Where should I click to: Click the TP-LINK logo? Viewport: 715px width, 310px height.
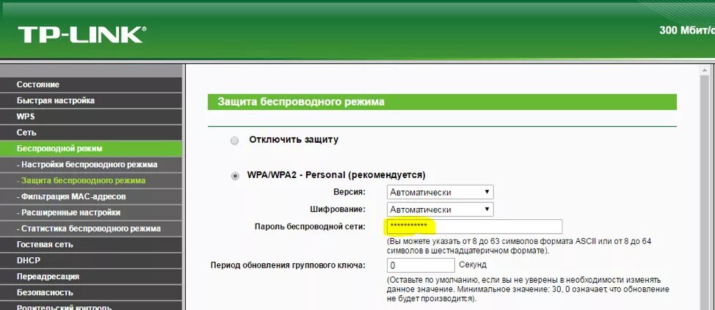(x=82, y=34)
